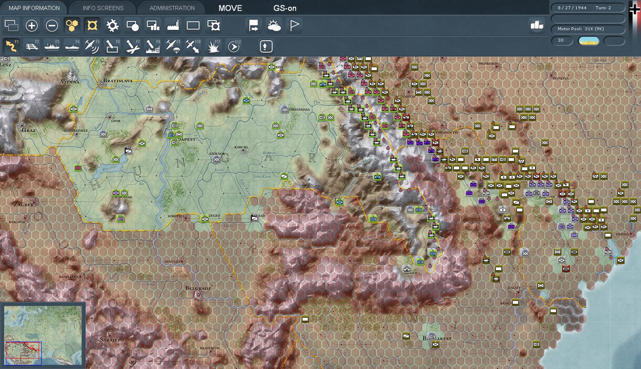Image resolution: width=641 pixels, height=369 pixels.
Task: Select F11 explosion icon
Action: [213, 46]
